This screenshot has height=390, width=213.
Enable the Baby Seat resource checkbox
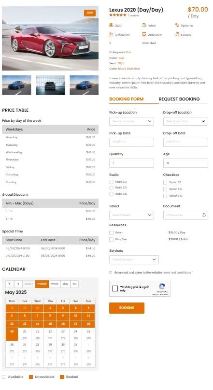[112, 239]
